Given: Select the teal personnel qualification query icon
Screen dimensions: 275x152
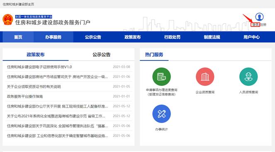Looking at the screenshot, I should click(x=248, y=77).
